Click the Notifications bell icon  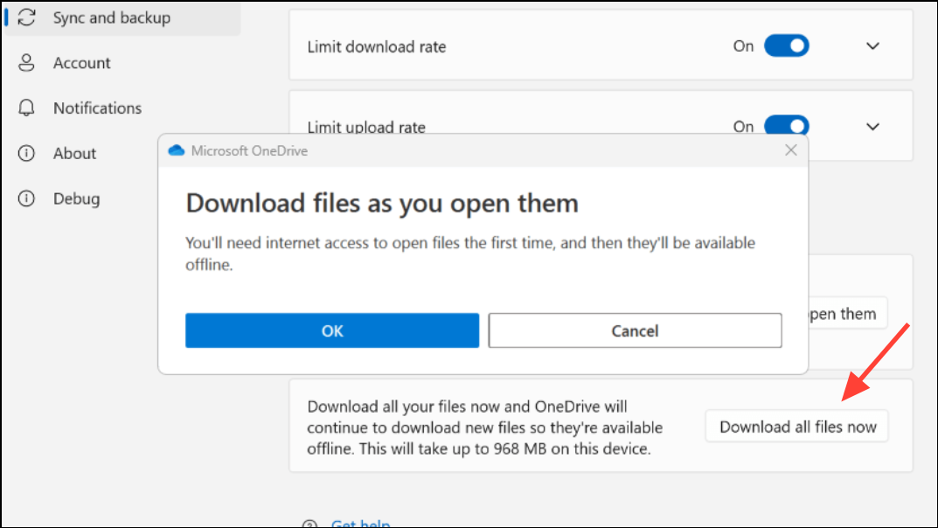(26, 108)
